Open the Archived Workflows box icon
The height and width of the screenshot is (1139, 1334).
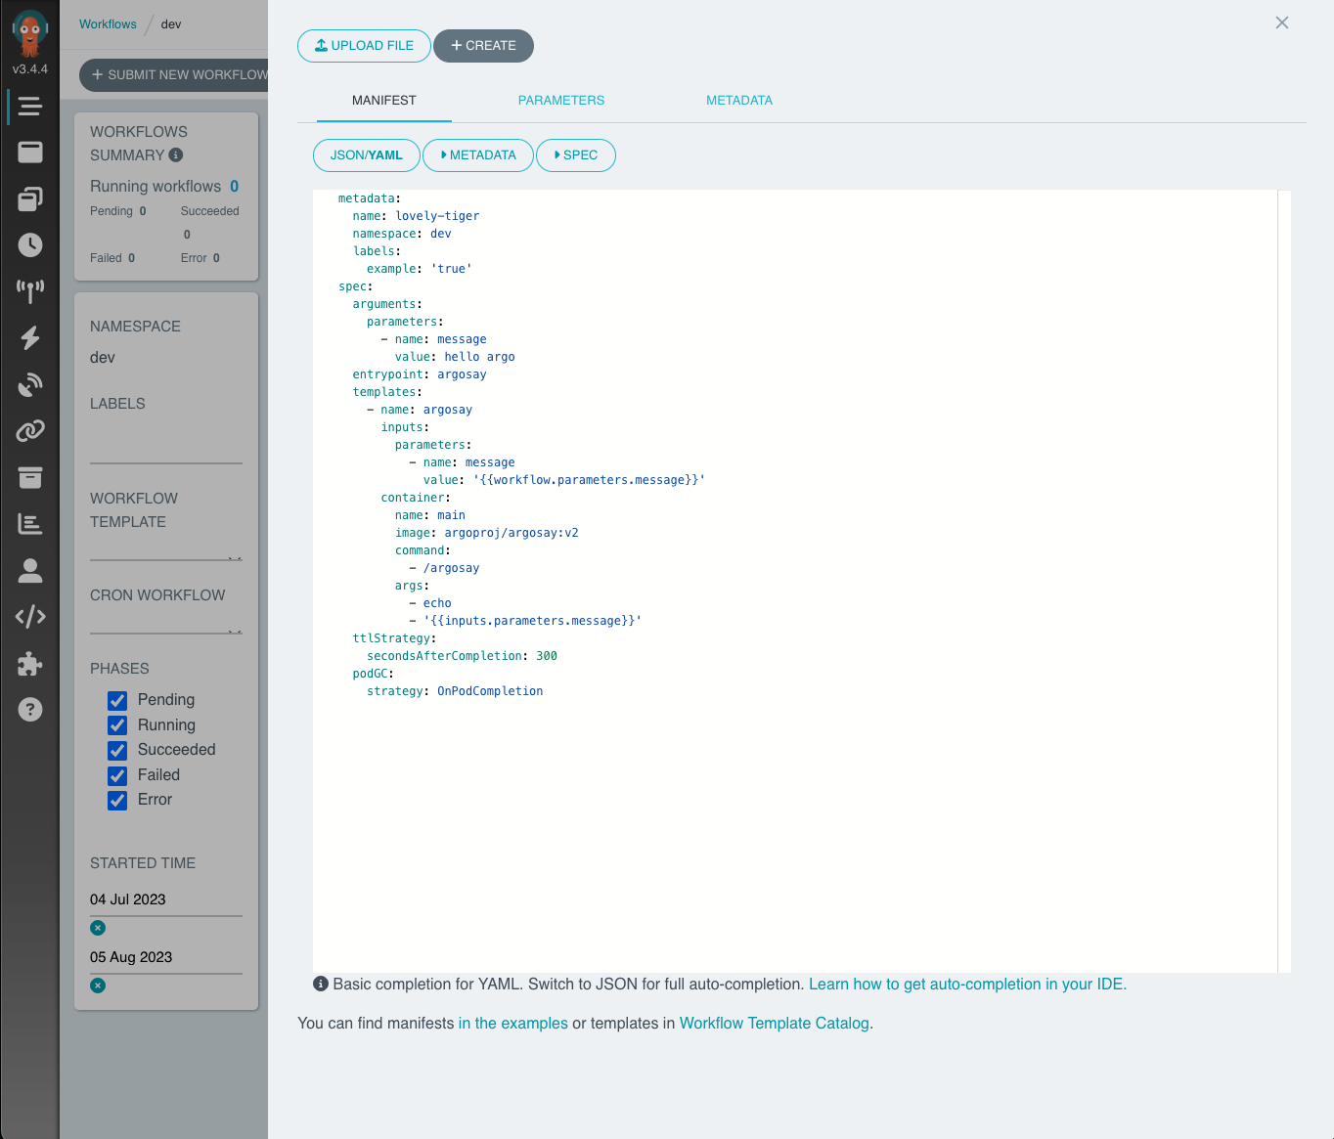point(30,477)
